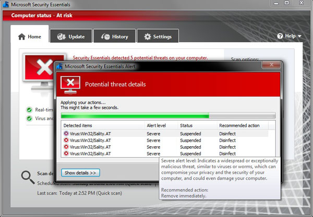Click the magnifying glass scan details icon
This screenshot has height=217, width=313.
pyautogui.click(x=28, y=177)
